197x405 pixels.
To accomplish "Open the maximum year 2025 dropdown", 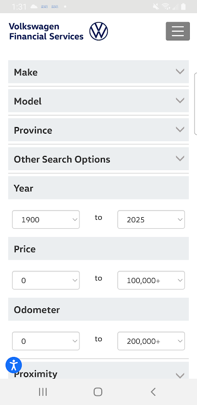I will coord(151,220).
